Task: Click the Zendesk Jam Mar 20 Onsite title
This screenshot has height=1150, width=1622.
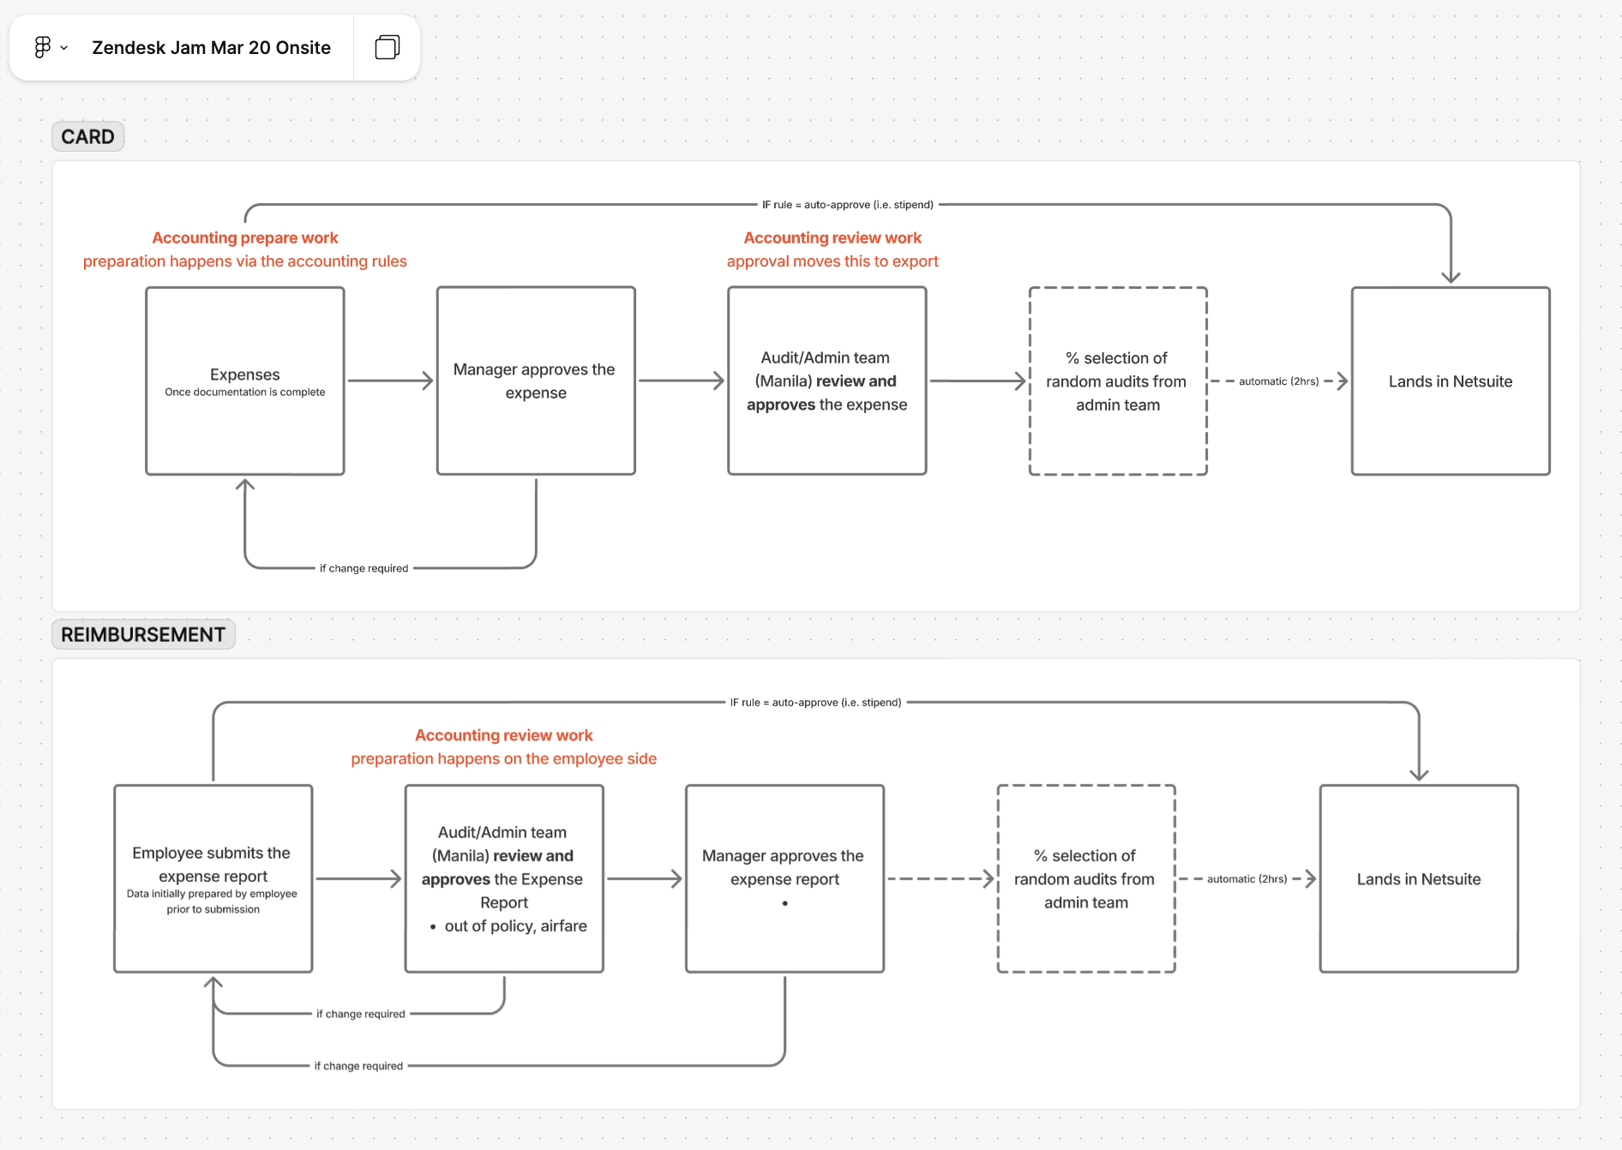Action: [211, 48]
